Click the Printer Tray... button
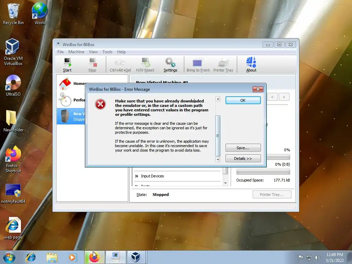The height and width of the screenshot is (264, 352). [272, 195]
